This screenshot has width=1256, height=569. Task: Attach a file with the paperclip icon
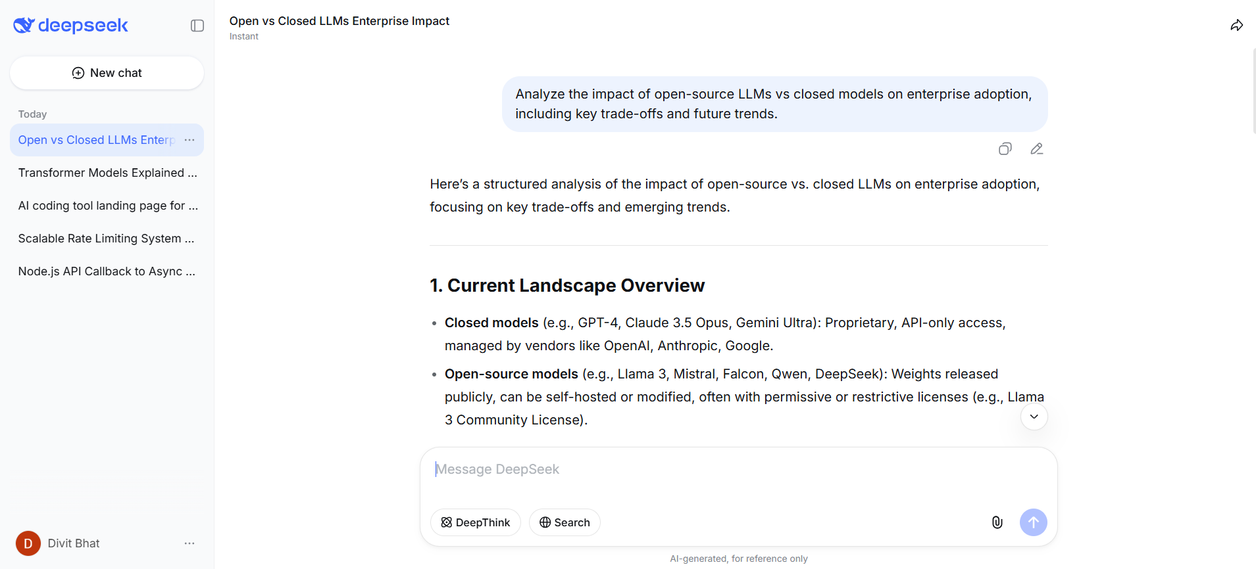pos(997,522)
